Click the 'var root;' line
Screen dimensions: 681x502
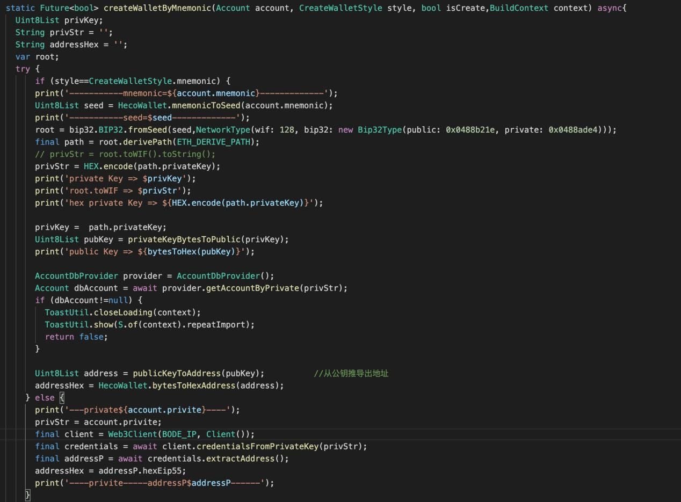click(x=37, y=56)
